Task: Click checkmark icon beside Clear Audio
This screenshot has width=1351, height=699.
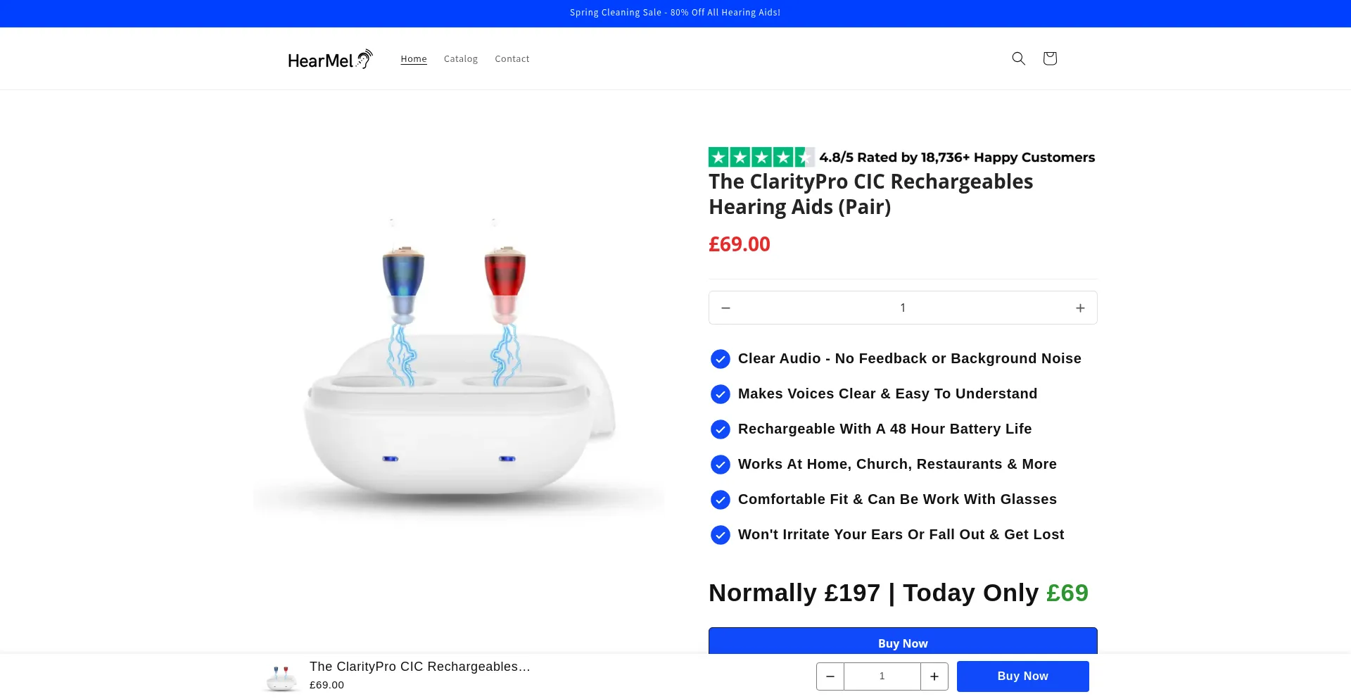Action: [x=720, y=359]
